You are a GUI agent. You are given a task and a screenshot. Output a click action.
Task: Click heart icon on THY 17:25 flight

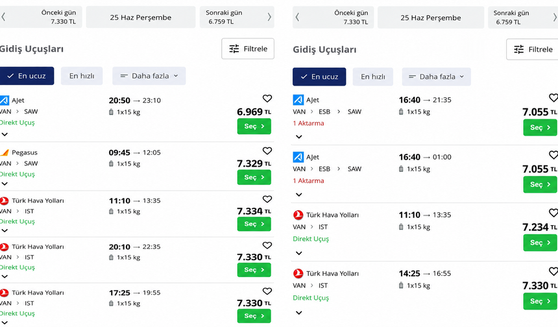(267, 291)
